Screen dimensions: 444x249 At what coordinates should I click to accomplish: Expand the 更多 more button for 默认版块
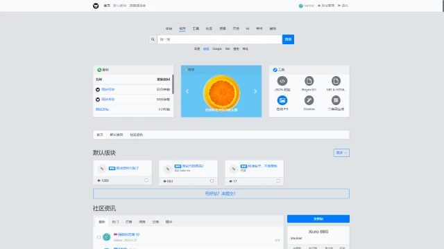tap(341, 153)
